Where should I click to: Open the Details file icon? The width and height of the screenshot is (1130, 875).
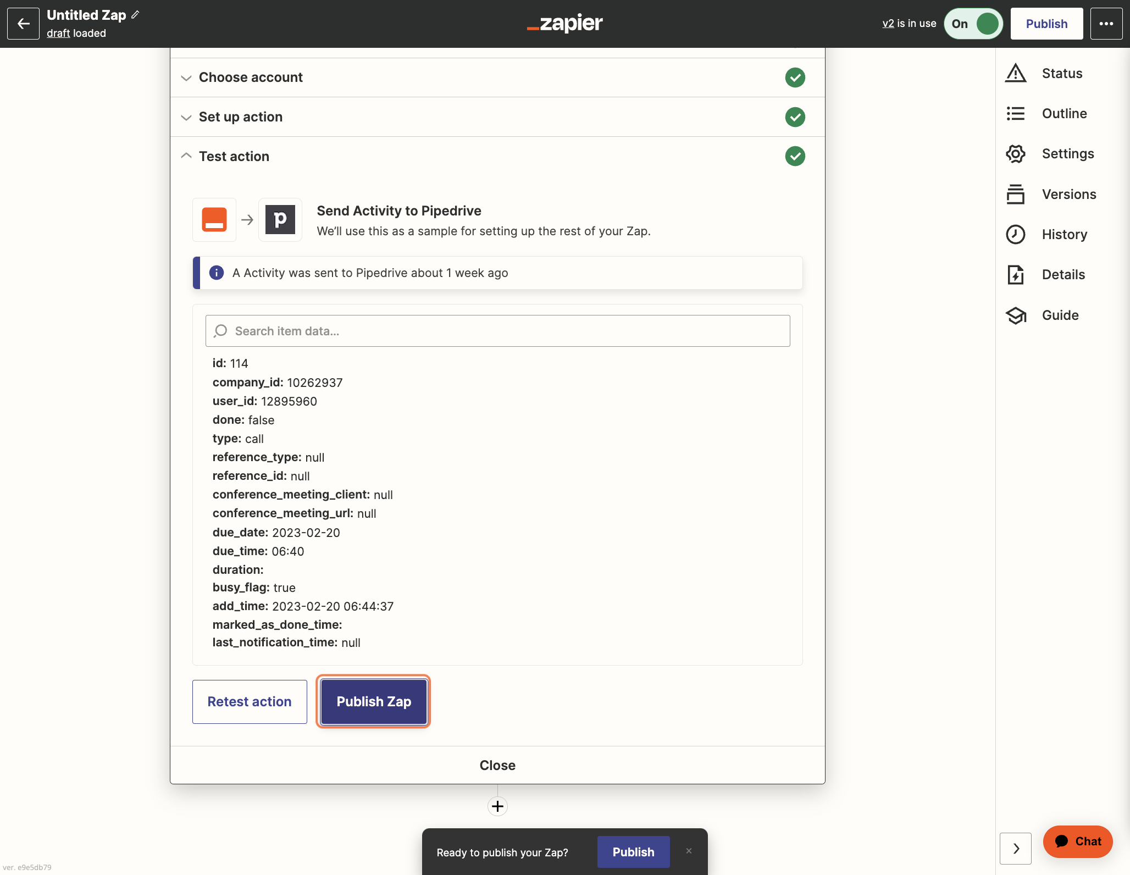[x=1016, y=274]
